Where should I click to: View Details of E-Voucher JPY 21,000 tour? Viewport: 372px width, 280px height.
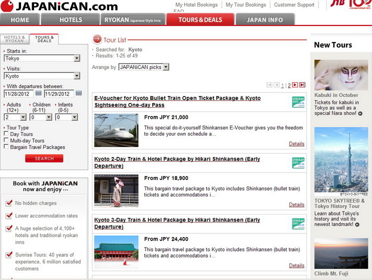[296, 144]
